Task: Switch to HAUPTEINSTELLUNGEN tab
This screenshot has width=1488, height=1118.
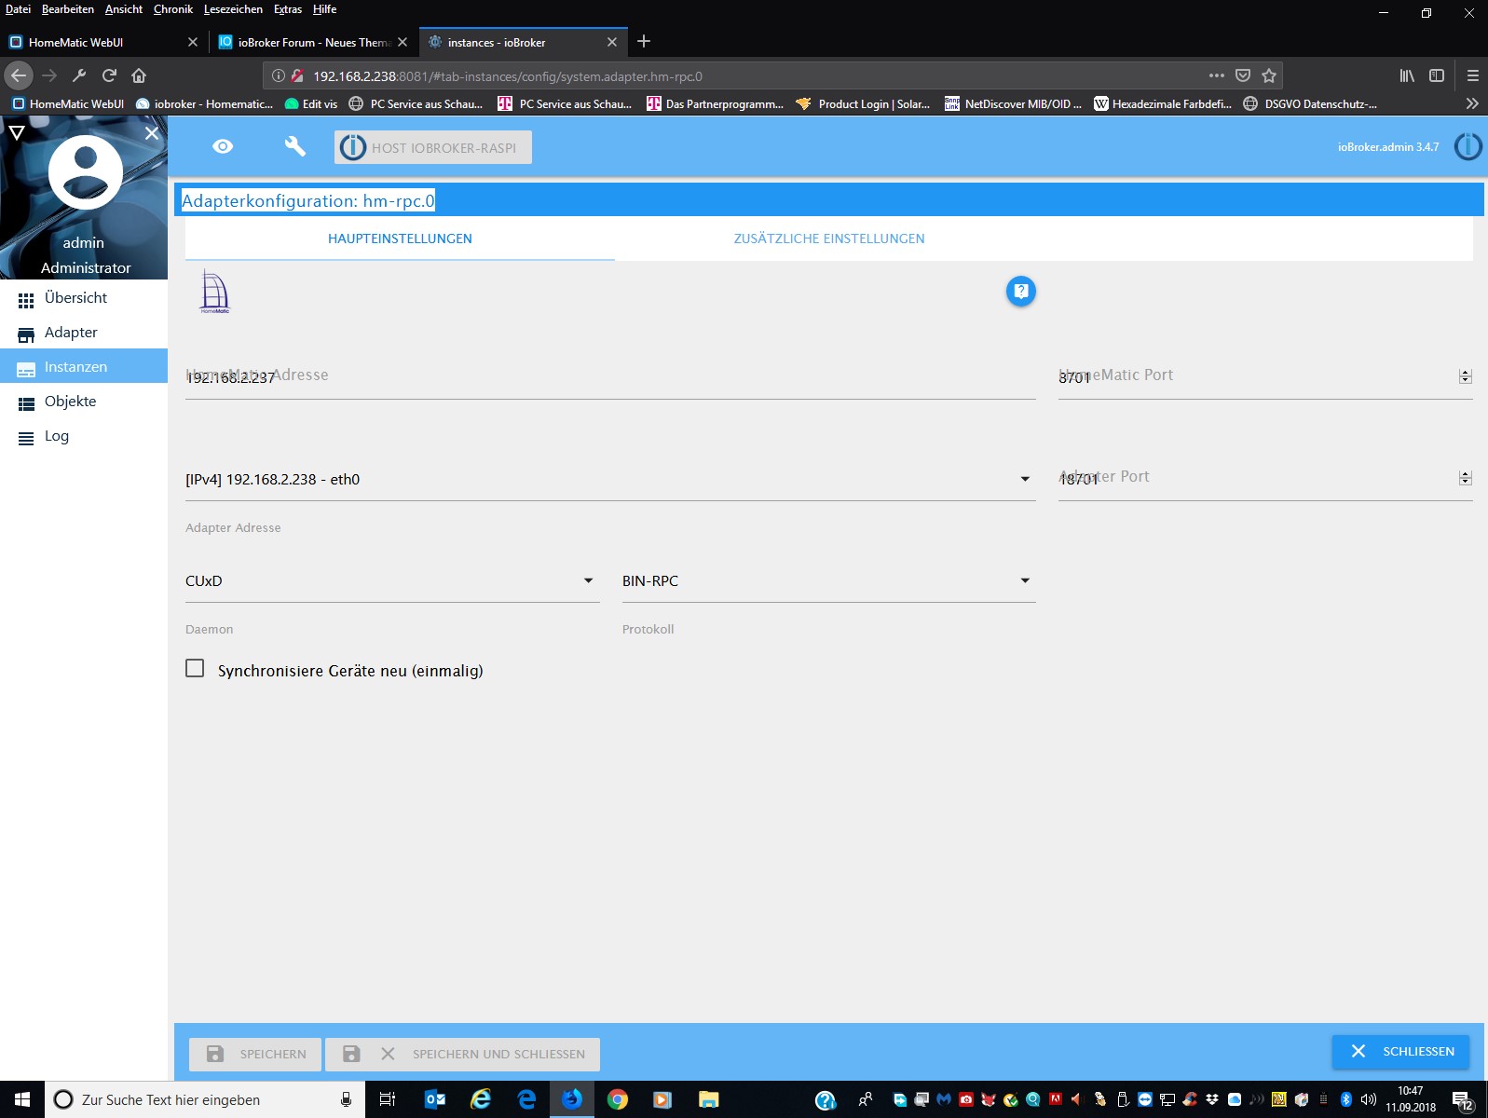Action: [400, 239]
